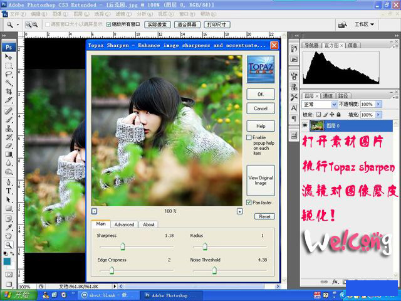This screenshot has height=301, width=401.
Task: Hide layer 0 with eye icon
Action: (x=305, y=125)
